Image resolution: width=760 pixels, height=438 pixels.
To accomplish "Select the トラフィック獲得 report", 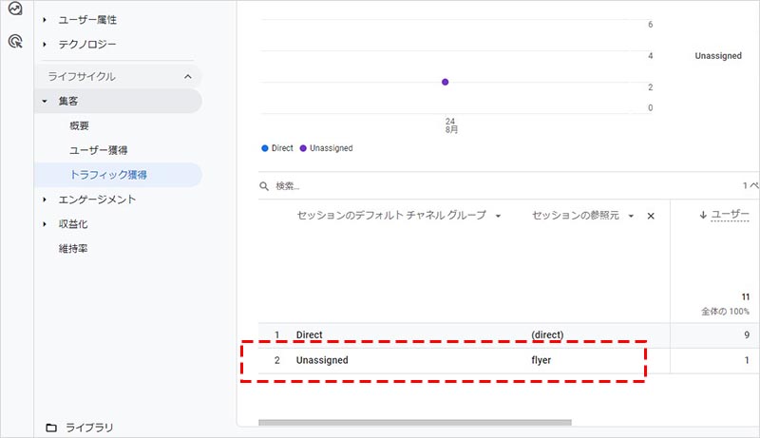I will pos(108,175).
